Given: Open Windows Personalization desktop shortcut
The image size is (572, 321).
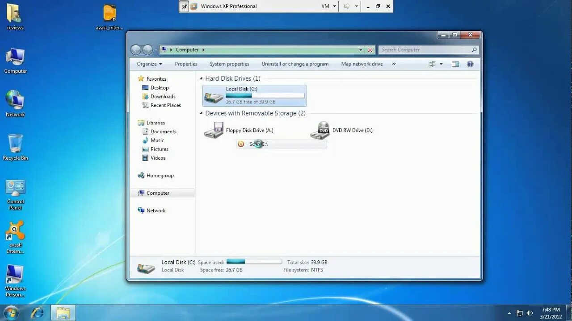Looking at the screenshot, I should 15,281.
